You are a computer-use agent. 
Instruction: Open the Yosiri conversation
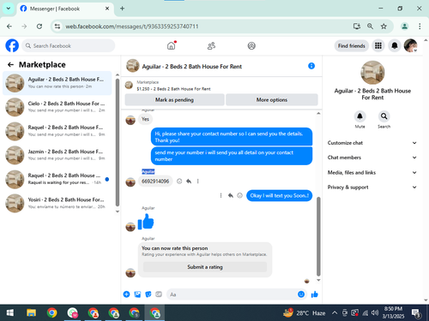57,203
